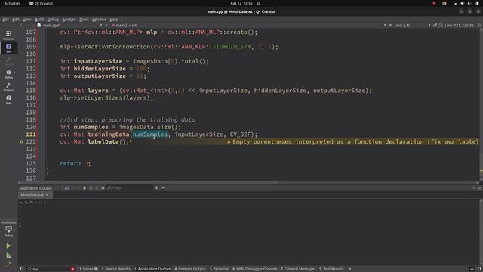483x272 pixels.
Task: Click Line 121, Col 36 position indicator
Action: [459, 25]
